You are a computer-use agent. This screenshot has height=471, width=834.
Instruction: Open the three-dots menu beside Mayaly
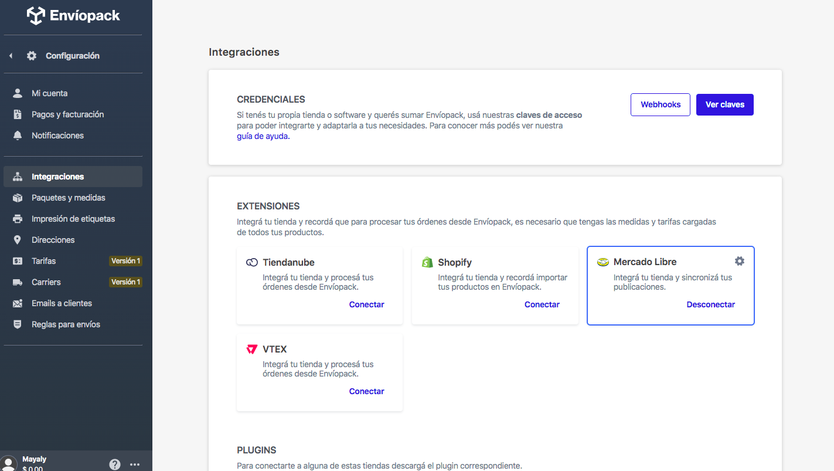point(135,465)
